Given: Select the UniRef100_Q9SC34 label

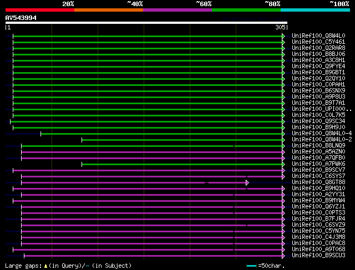Looking at the screenshot, I should [318, 121].
